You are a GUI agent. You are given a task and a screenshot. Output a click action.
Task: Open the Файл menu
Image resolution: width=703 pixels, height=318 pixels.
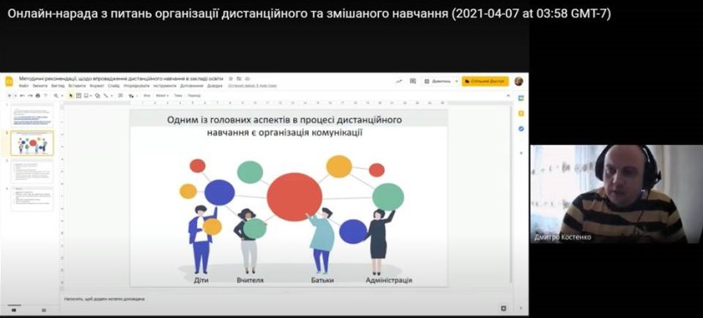tap(24, 85)
